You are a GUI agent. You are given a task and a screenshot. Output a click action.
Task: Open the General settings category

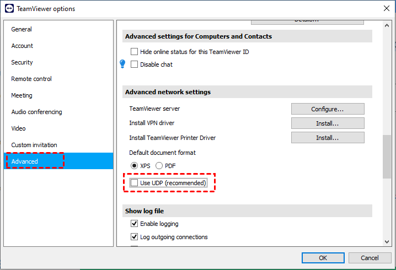pos(22,29)
